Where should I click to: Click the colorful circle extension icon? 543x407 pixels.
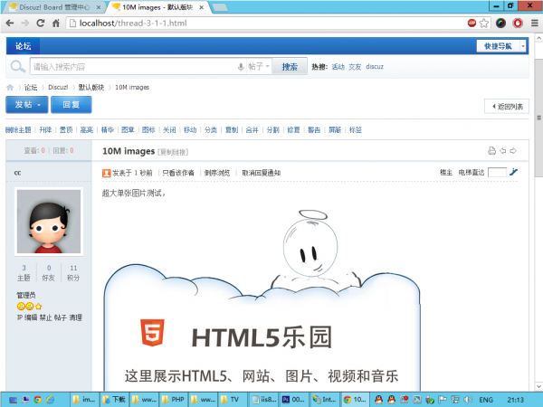coord(500,24)
